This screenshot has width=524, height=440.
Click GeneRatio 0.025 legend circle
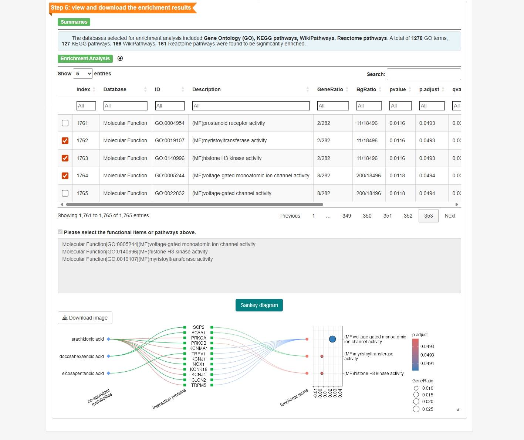[416, 409]
